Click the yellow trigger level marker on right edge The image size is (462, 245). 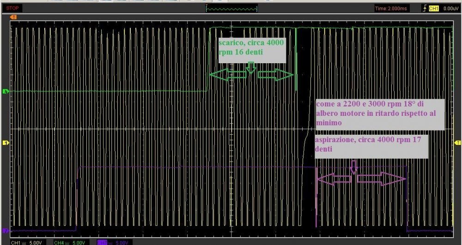tap(457, 143)
